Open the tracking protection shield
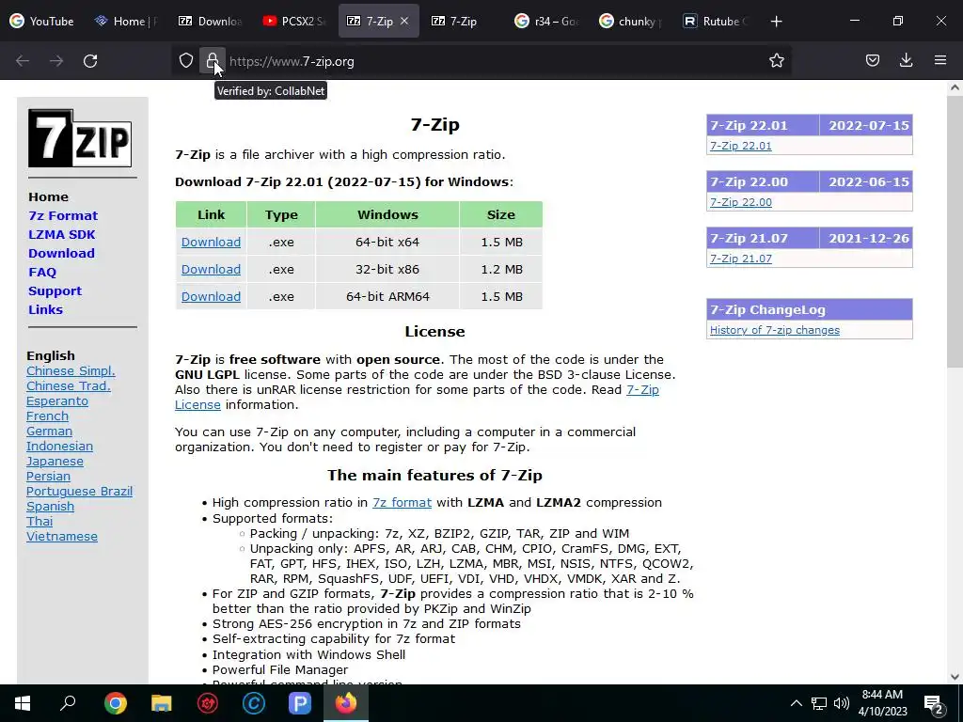Image resolution: width=963 pixels, height=722 pixels. pyautogui.click(x=186, y=61)
